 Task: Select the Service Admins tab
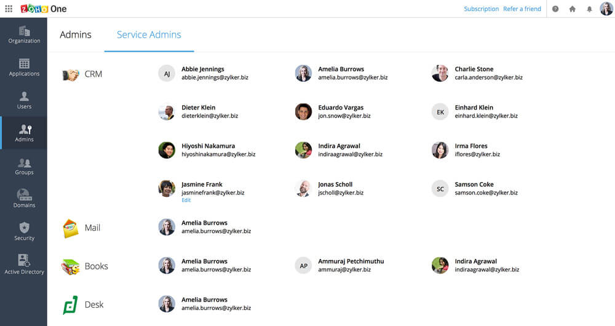[149, 35]
